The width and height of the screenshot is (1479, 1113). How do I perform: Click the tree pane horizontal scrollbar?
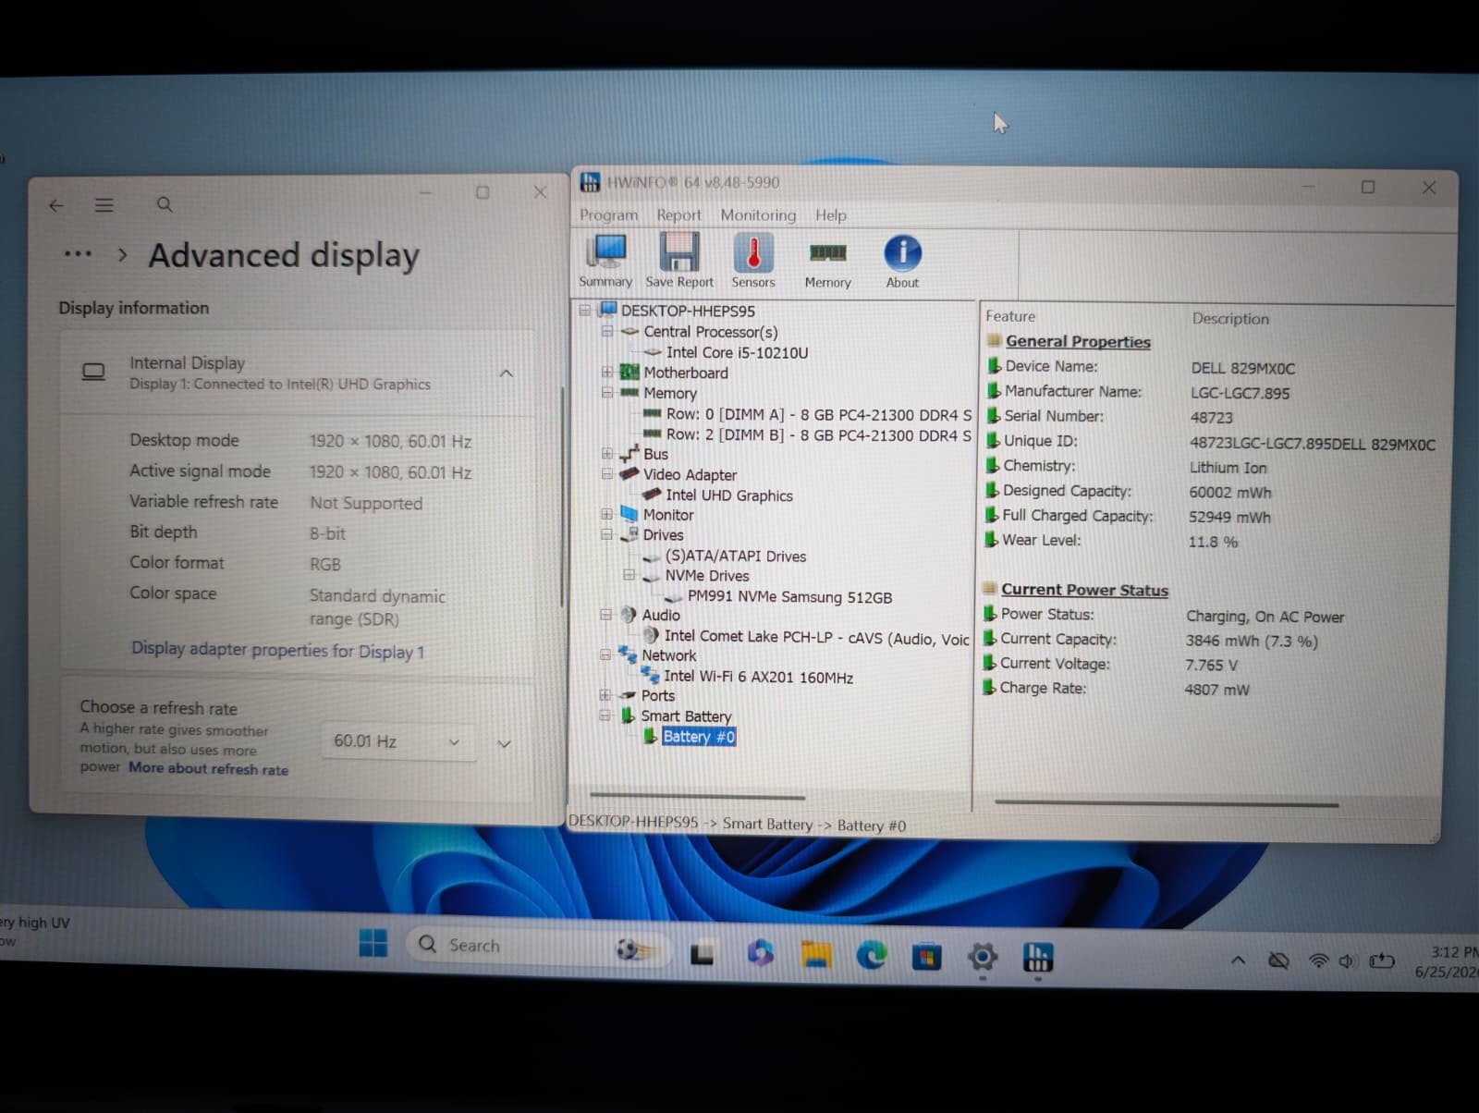pyautogui.click(x=698, y=797)
